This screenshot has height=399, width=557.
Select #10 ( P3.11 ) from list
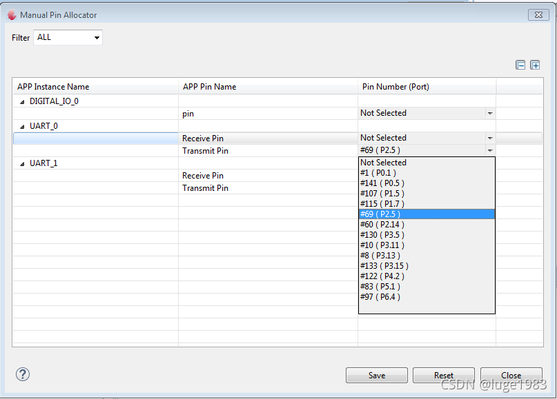(x=427, y=245)
